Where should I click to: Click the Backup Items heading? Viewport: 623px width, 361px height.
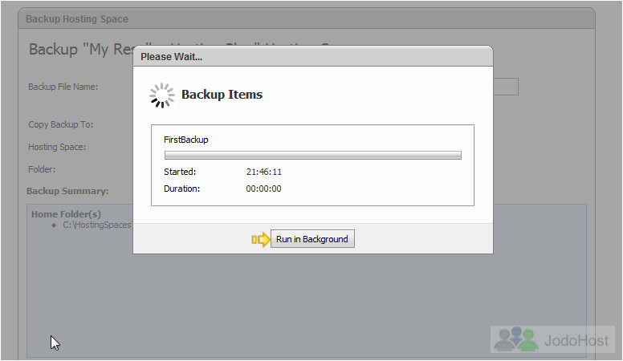pos(222,95)
